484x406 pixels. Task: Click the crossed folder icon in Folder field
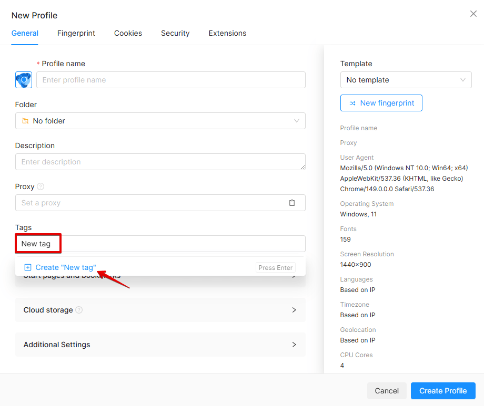25,121
